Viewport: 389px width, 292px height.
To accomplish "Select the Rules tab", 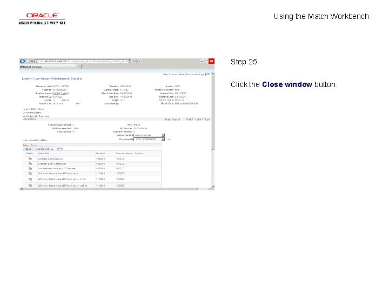I will tap(28, 149).
